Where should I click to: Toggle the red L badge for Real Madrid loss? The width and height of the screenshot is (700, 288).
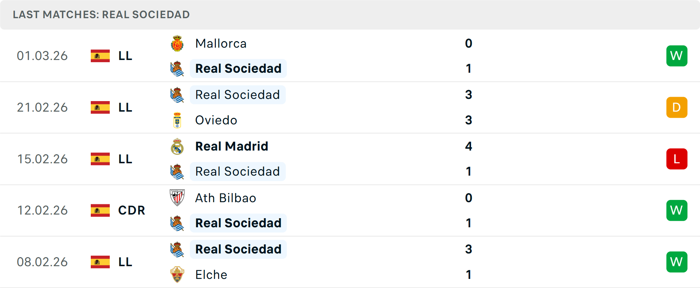click(677, 159)
